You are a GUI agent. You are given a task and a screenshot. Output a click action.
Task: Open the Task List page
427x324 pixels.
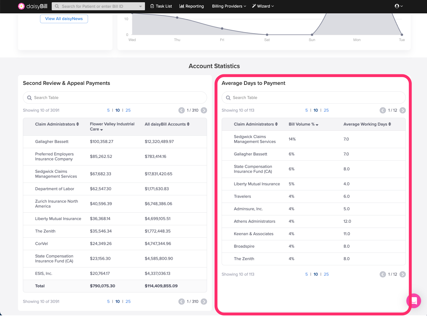click(x=161, y=6)
